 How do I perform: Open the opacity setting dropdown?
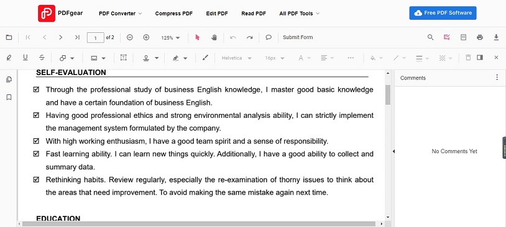[446, 58]
